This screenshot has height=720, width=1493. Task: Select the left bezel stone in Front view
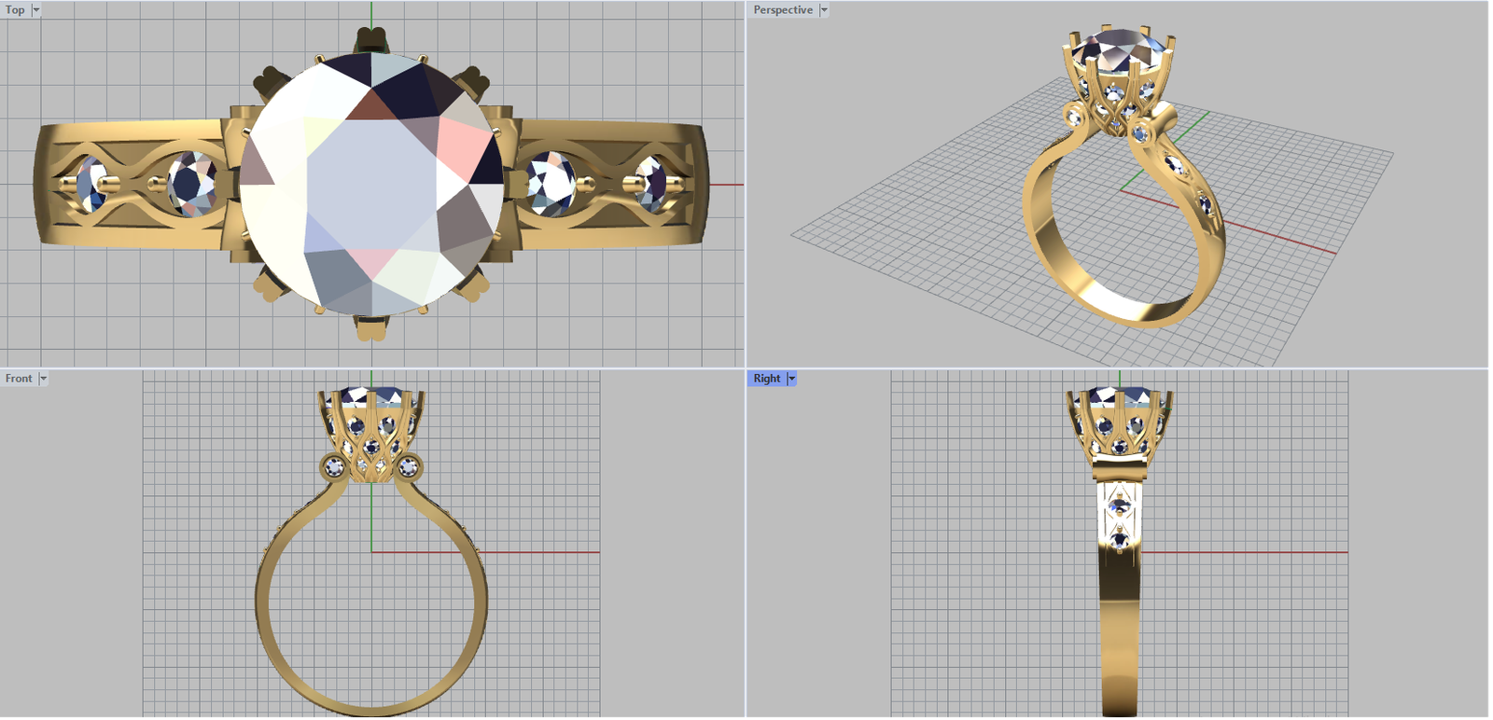pyautogui.click(x=333, y=466)
